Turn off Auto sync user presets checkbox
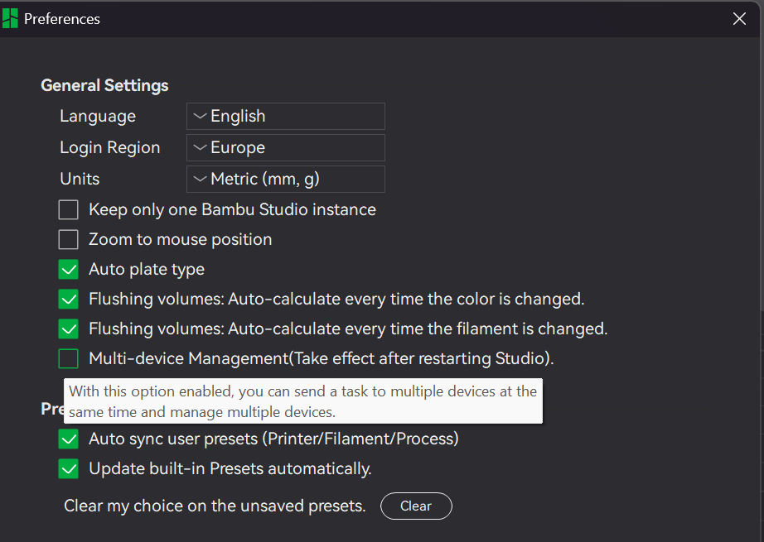Viewport: 764px width, 542px height. [68, 439]
